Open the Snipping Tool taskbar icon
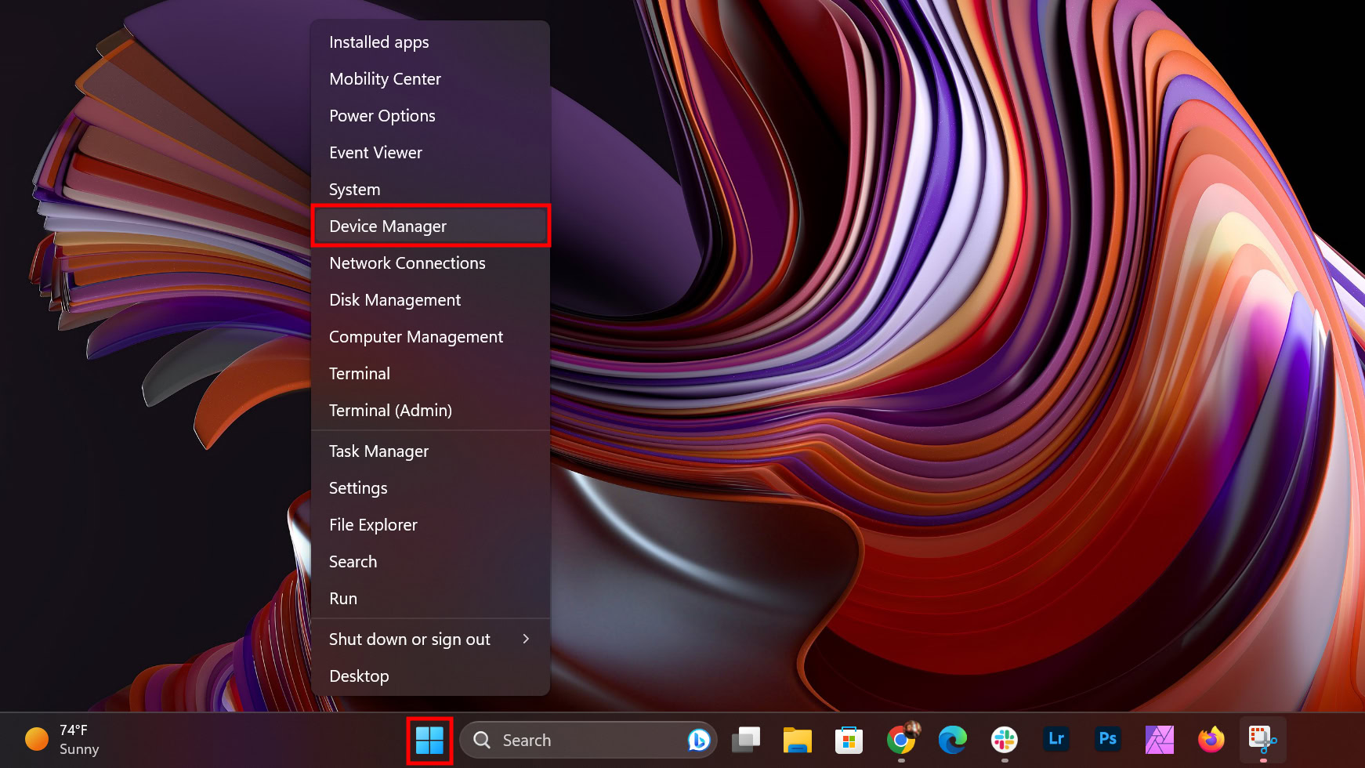Screen dimensions: 1365x768 tap(1262, 739)
